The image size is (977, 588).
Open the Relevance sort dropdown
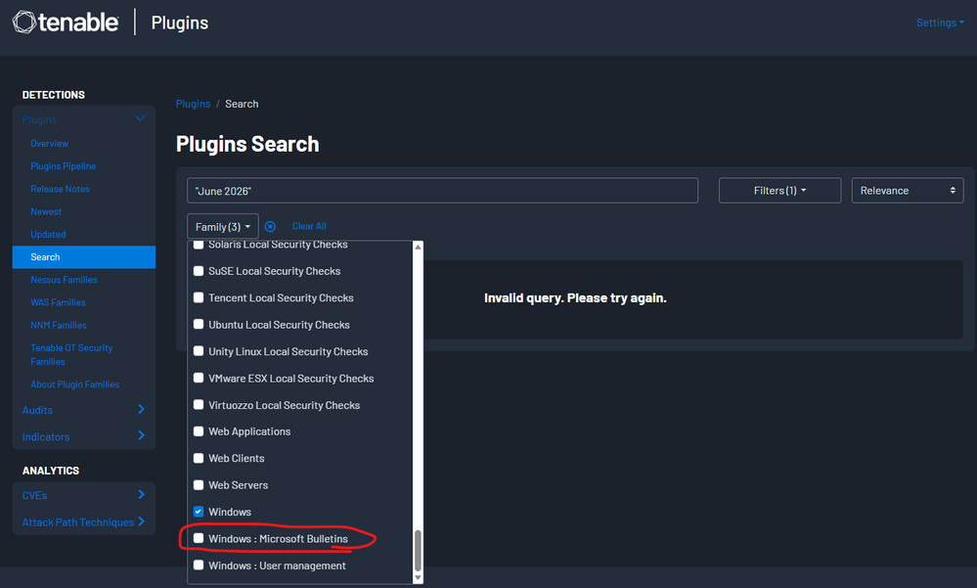(908, 190)
